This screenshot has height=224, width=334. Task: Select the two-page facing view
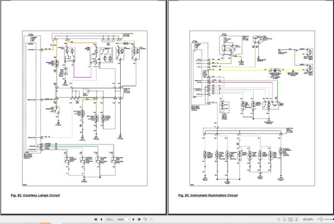click(291, 220)
